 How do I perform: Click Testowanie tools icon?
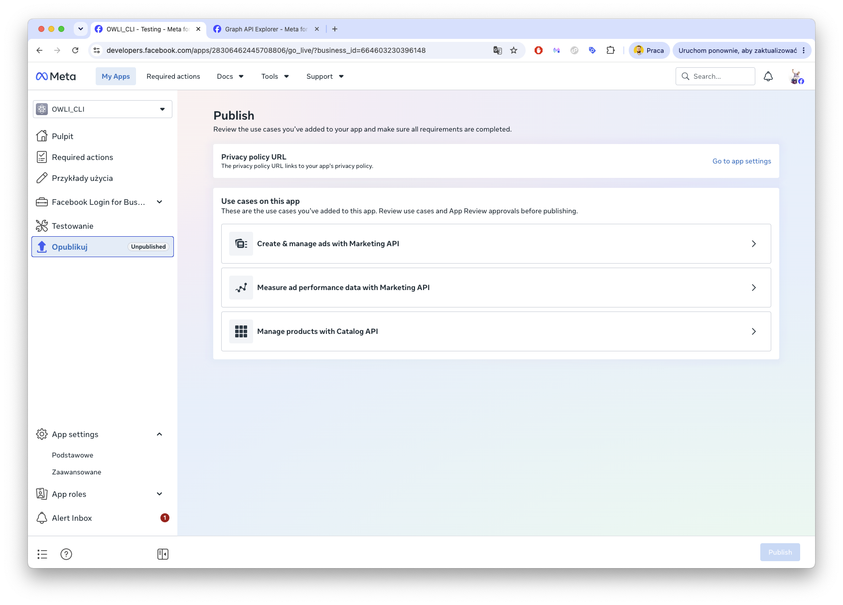42,226
